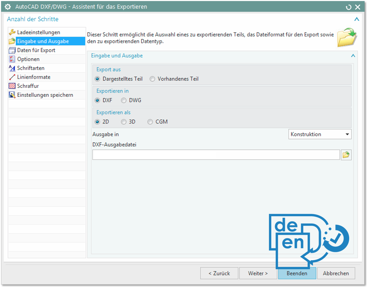This screenshot has width=368, height=288.
Task: Click the Eingabe und Ausgabe folder icon
Action: click(x=12, y=41)
